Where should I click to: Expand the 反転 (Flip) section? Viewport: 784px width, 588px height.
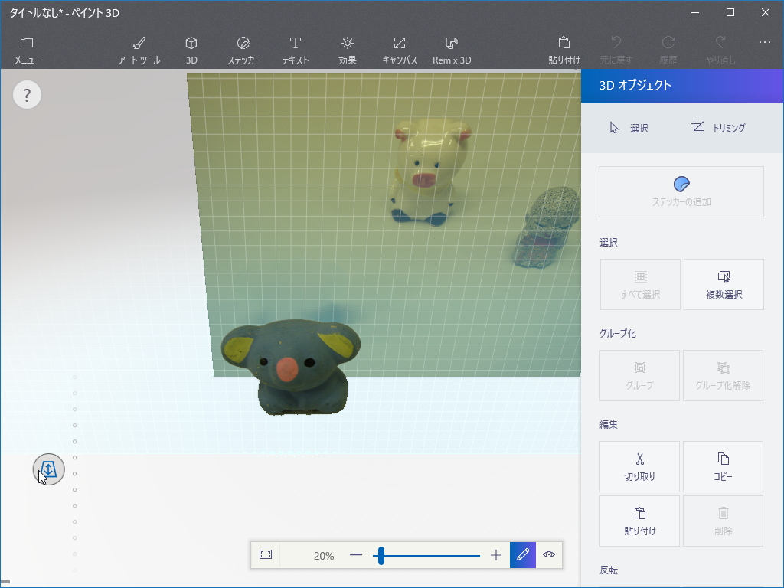coord(609,570)
